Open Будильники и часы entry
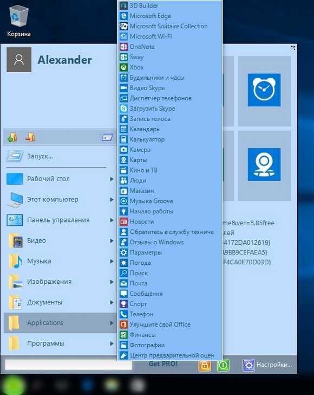This screenshot has height=395, width=314. tap(171, 78)
